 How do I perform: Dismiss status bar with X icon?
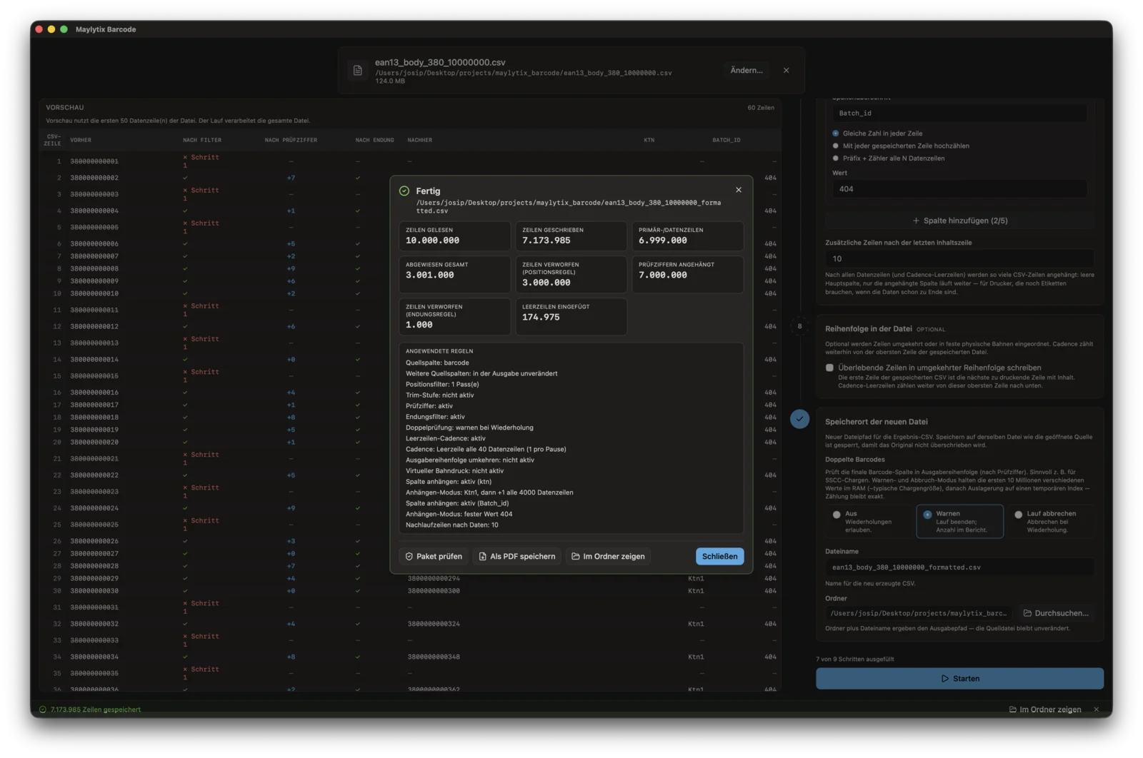click(x=1097, y=709)
